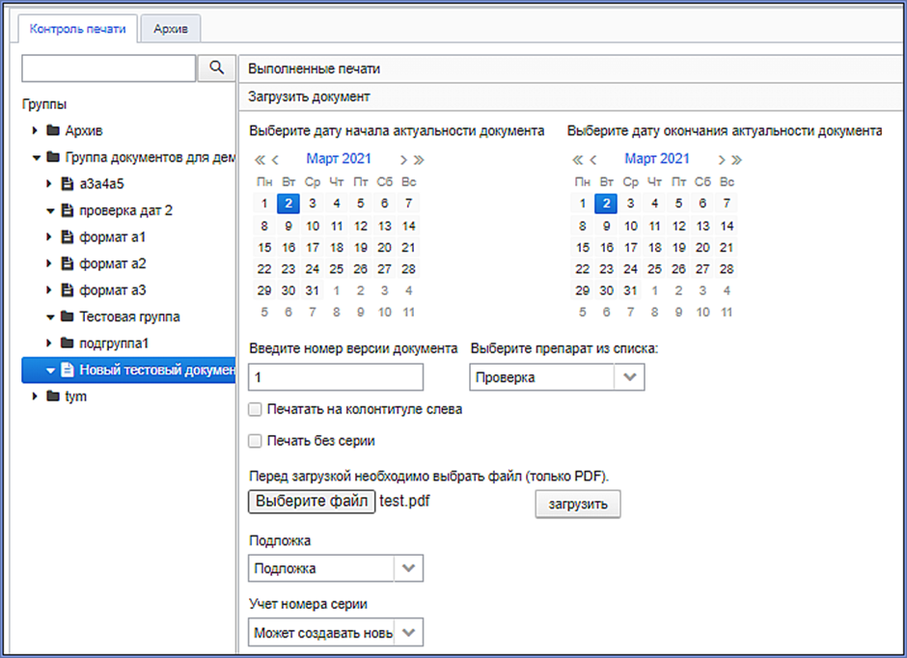
Task: Jump forward a year in start-date calendar
Action: point(419,159)
